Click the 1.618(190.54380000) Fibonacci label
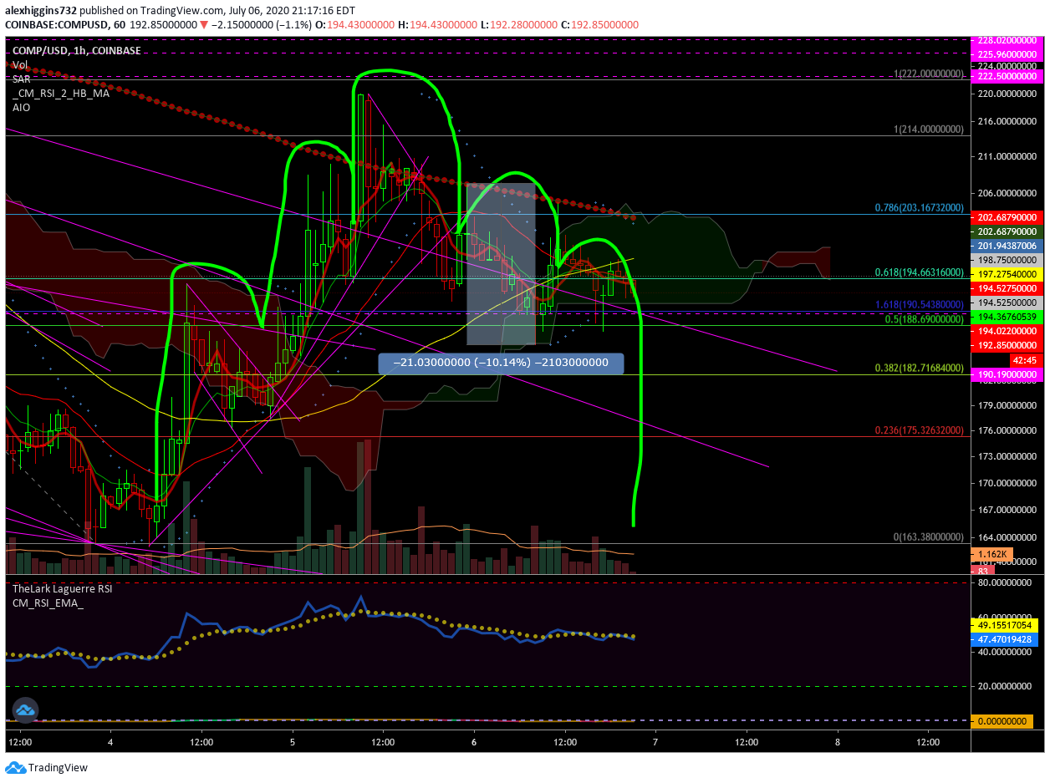 [x=918, y=306]
